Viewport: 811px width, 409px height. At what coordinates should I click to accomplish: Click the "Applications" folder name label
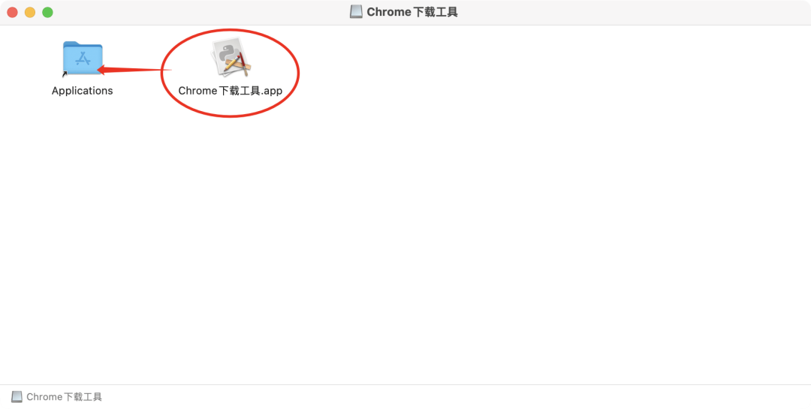(x=83, y=91)
